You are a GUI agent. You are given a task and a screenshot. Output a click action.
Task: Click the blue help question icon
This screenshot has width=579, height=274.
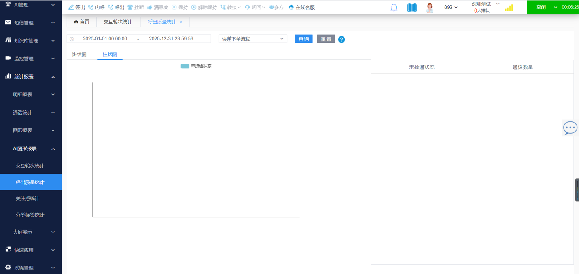[341, 39]
